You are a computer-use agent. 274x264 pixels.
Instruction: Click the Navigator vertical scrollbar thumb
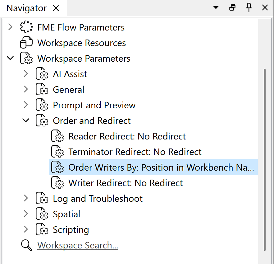click(265, 160)
